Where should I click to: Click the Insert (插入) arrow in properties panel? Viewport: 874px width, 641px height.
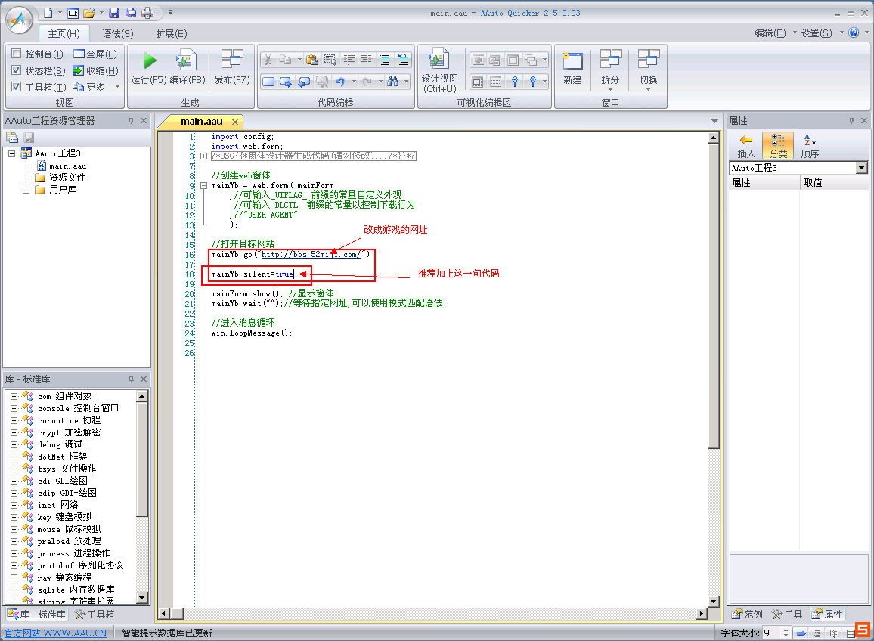coord(746,141)
